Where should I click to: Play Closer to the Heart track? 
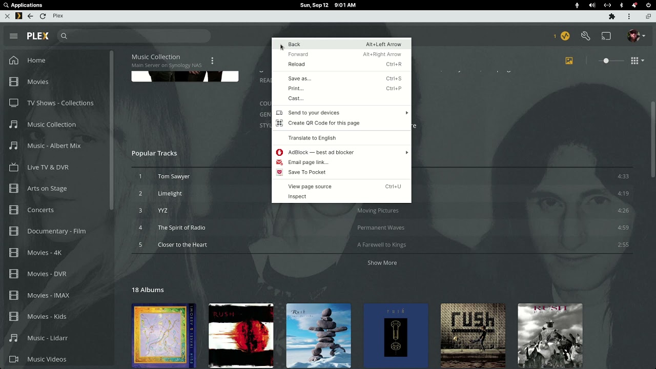[182, 245]
